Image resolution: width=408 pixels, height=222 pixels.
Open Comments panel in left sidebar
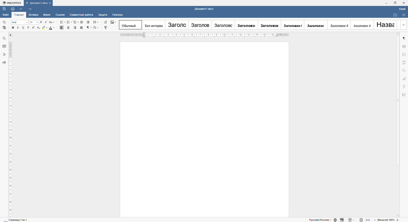4,46
